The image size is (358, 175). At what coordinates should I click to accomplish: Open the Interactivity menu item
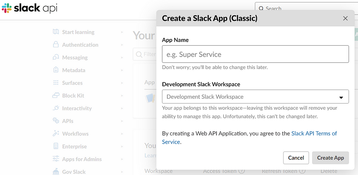77,109
